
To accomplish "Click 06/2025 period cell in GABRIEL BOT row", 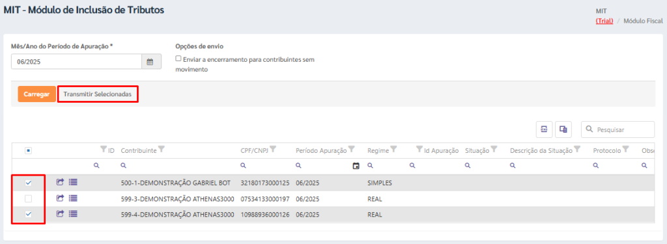I will click(x=307, y=183).
